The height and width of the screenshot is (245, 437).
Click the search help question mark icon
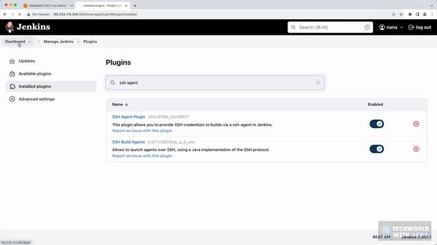click(x=367, y=27)
